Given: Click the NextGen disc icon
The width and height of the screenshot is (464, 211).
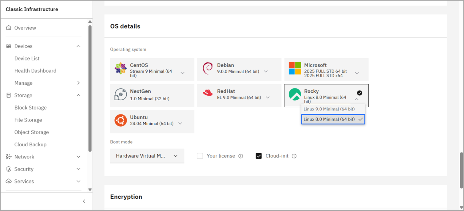Looking at the screenshot, I should pos(121,94).
